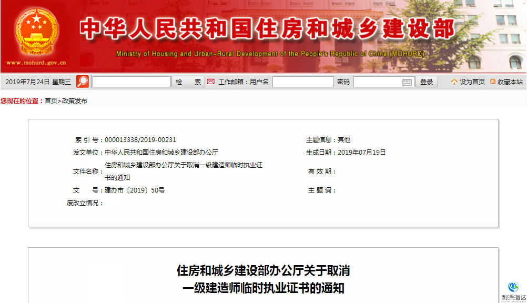This screenshot has width=527, height=303.
Task: Focus the 用户名 username field
Action: pos(303,82)
